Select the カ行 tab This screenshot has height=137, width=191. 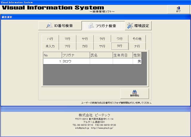85,46
